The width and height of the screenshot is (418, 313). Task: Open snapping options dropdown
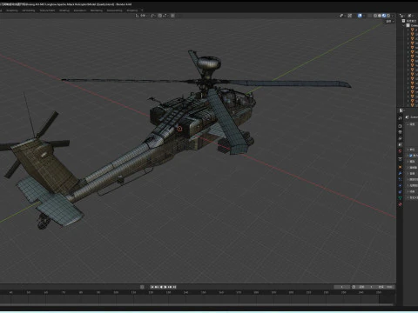click(x=165, y=16)
